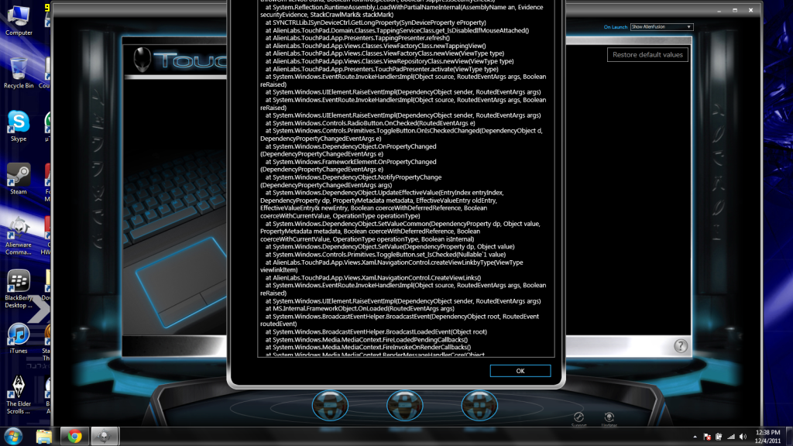Image resolution: width=793 pixels, height=446 pixels.
Task: Click the RadioButton.OnChecked trace line
Action: pos(370,123)
